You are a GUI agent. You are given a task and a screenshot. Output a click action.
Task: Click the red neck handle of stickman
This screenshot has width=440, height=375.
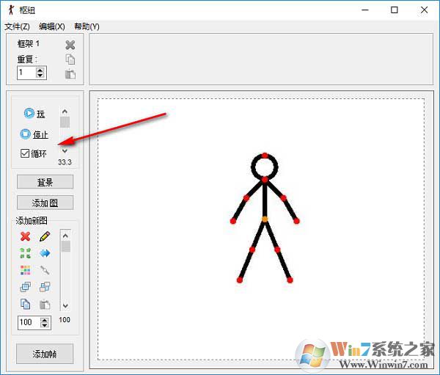coord(265,180)
